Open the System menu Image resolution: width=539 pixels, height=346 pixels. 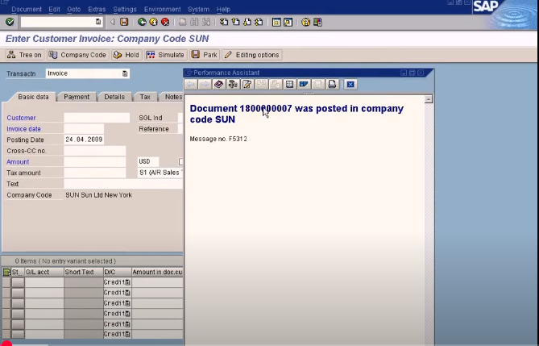pos(198,10)
